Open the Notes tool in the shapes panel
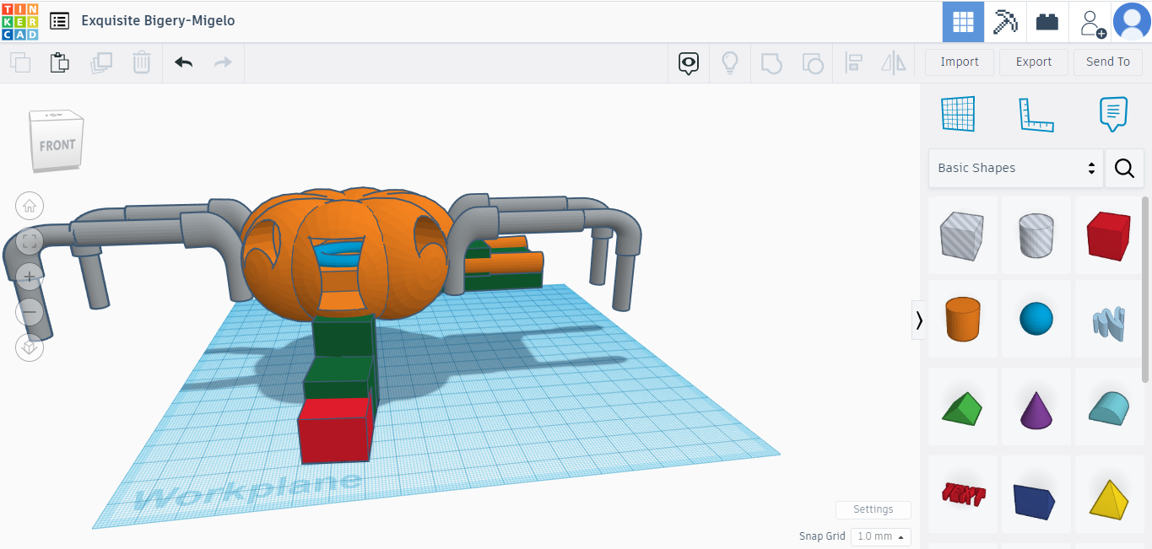 (1112, 114)
